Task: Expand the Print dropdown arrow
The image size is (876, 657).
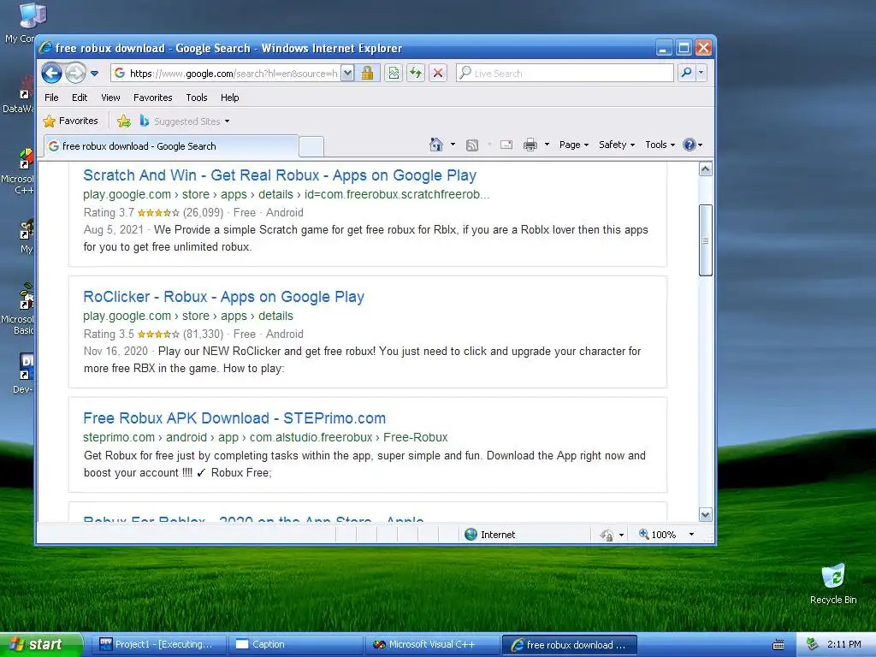Action: (547, 145)
